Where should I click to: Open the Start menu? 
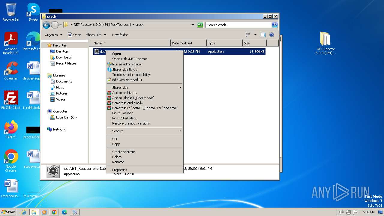point(8,212)
